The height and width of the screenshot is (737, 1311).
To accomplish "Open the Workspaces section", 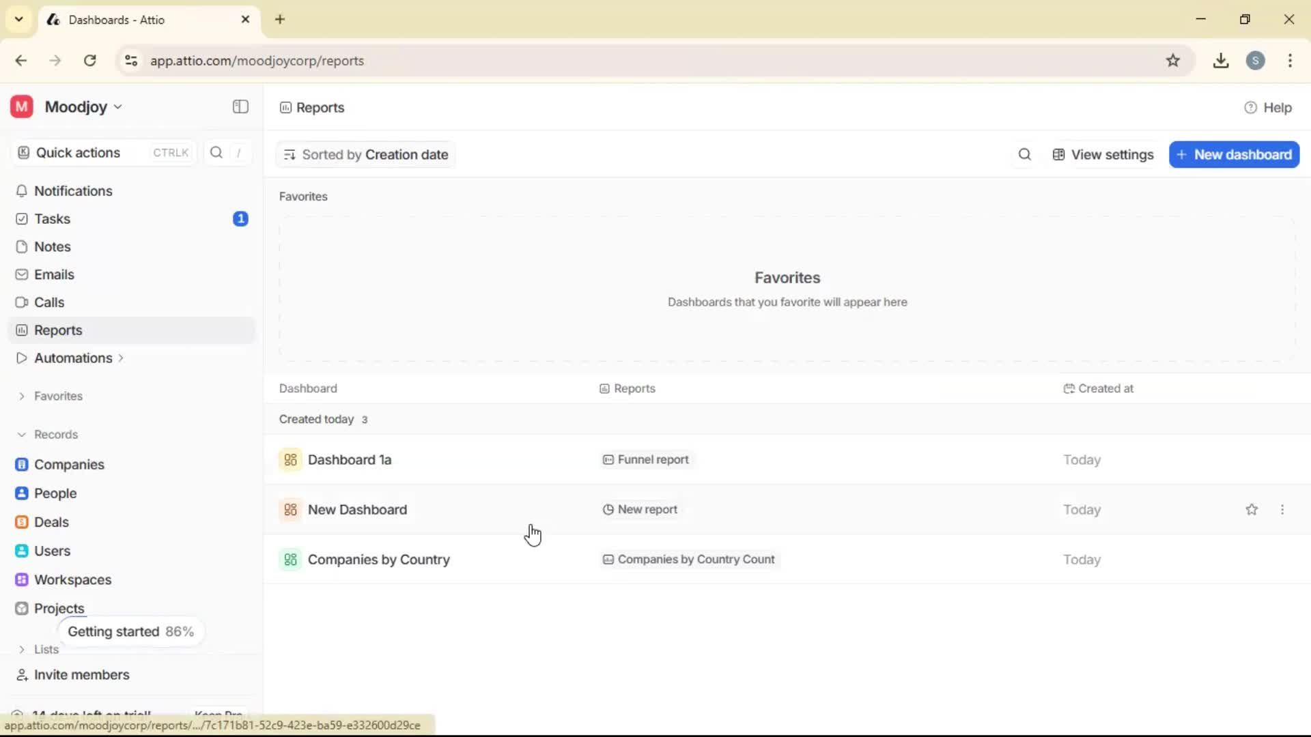I will pos(72,579).
